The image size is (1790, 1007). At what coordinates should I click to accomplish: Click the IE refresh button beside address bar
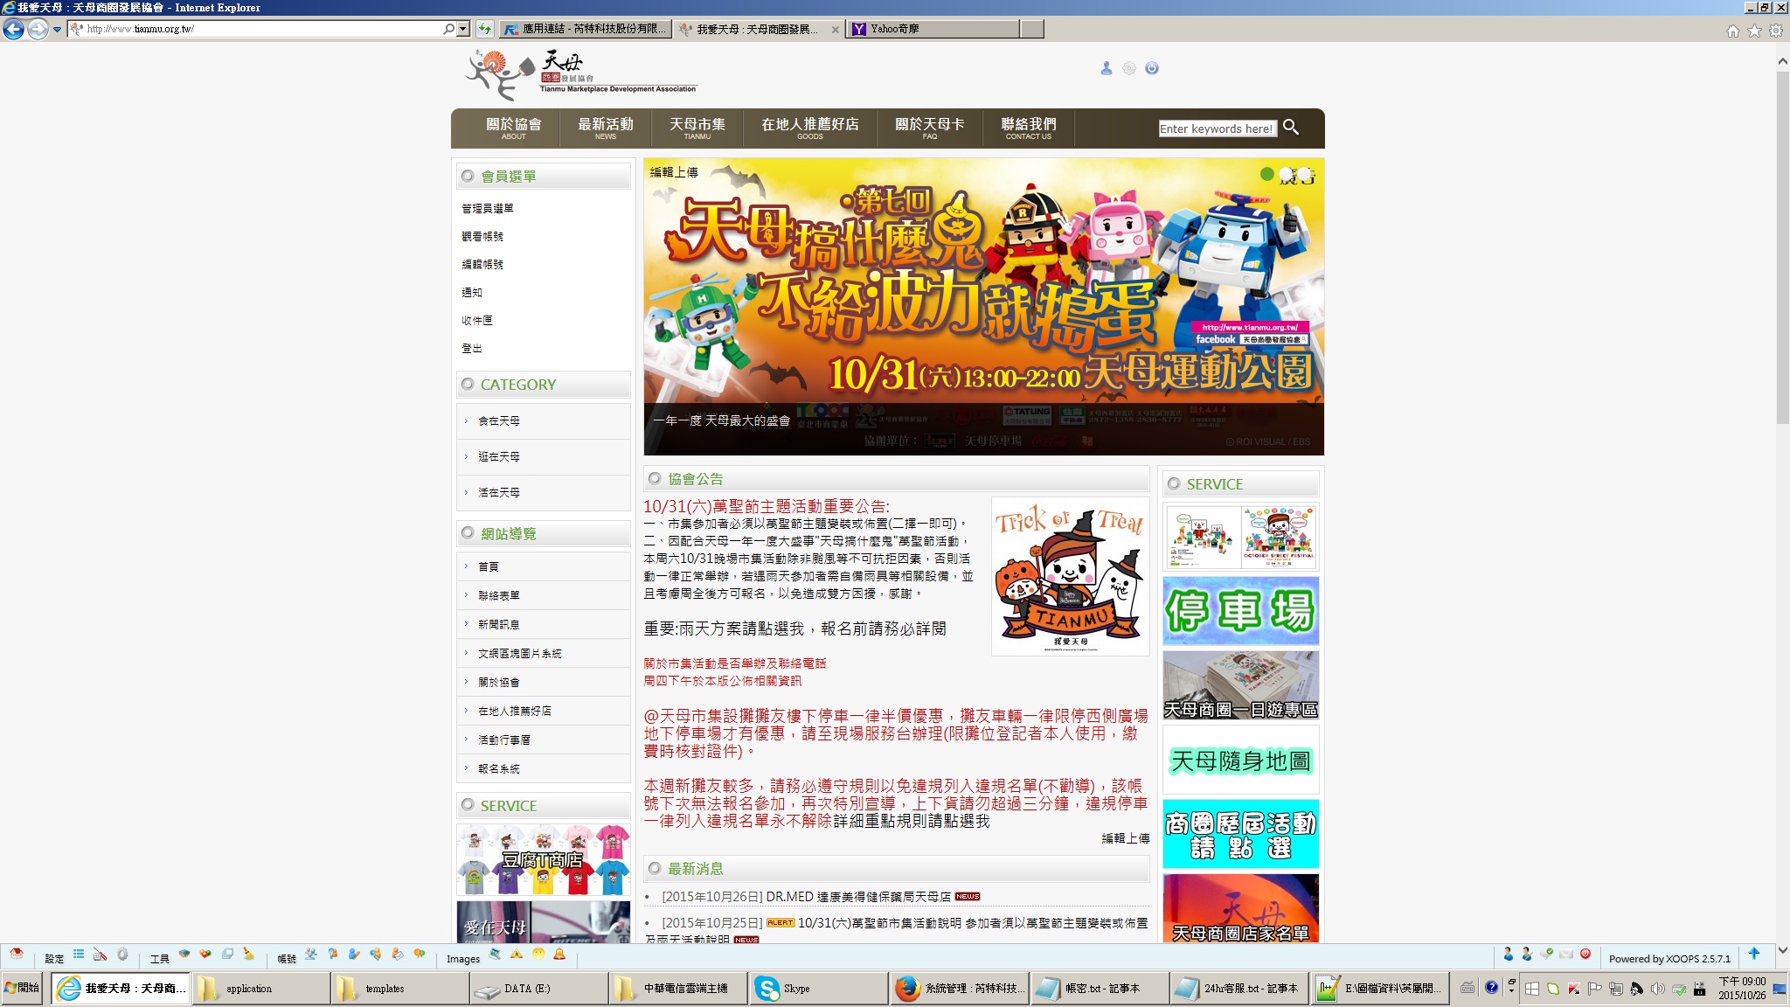(x=485, y=29)
